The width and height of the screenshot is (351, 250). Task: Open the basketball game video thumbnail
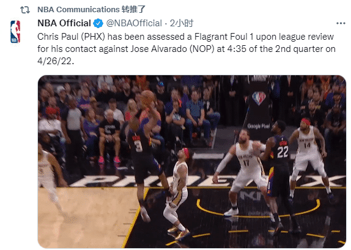coord(192,161)
